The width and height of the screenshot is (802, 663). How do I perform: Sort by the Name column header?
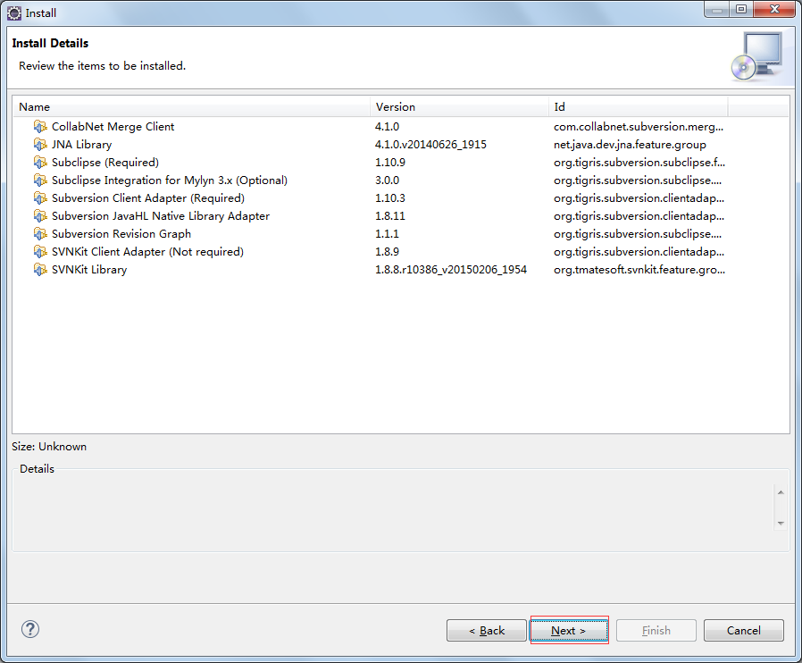pos(191,107)
